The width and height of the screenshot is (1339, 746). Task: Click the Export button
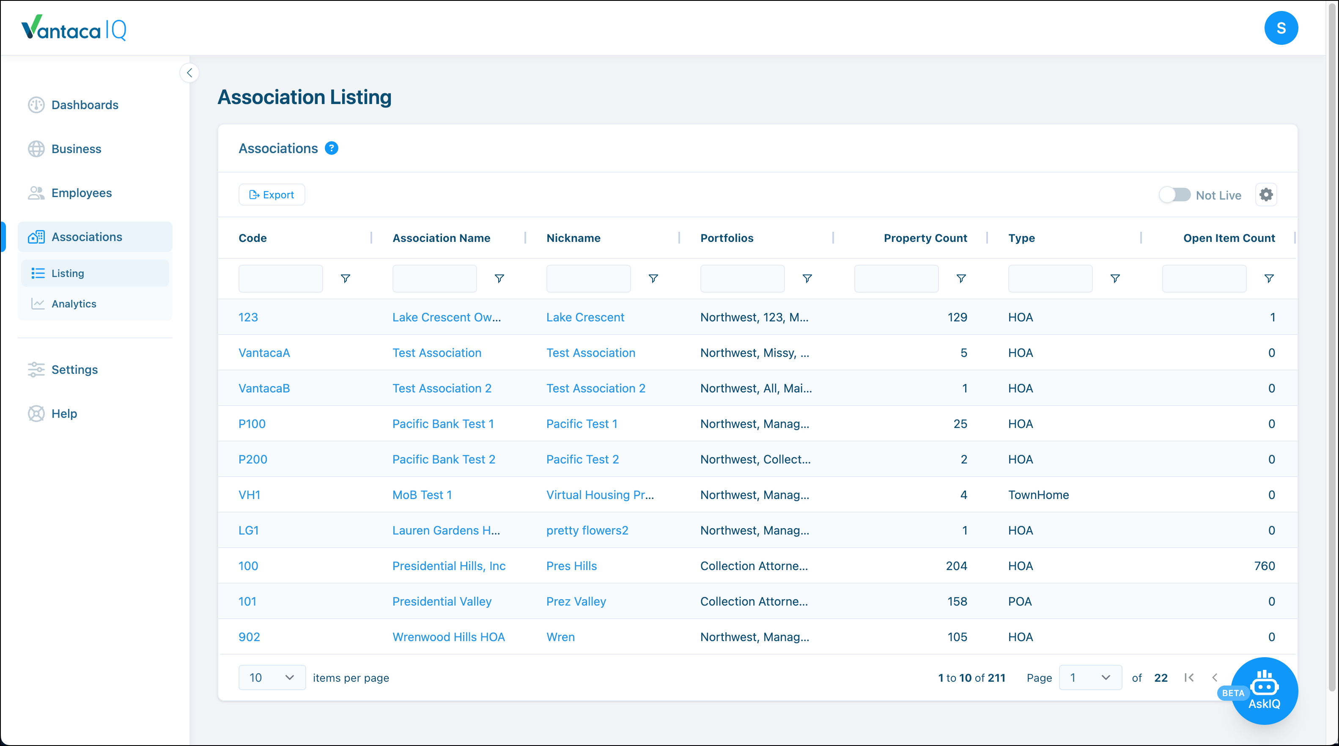tap(272, 195)
